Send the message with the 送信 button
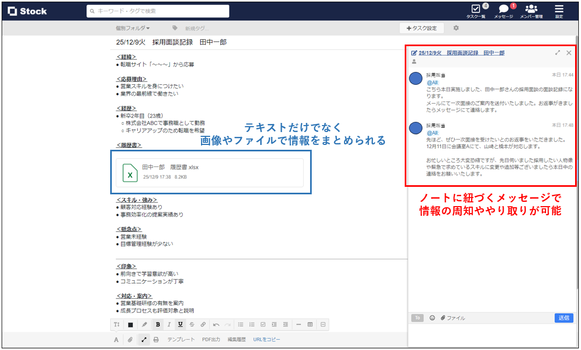The width and height of the screenshot is (581, 350). pos(564,318)
